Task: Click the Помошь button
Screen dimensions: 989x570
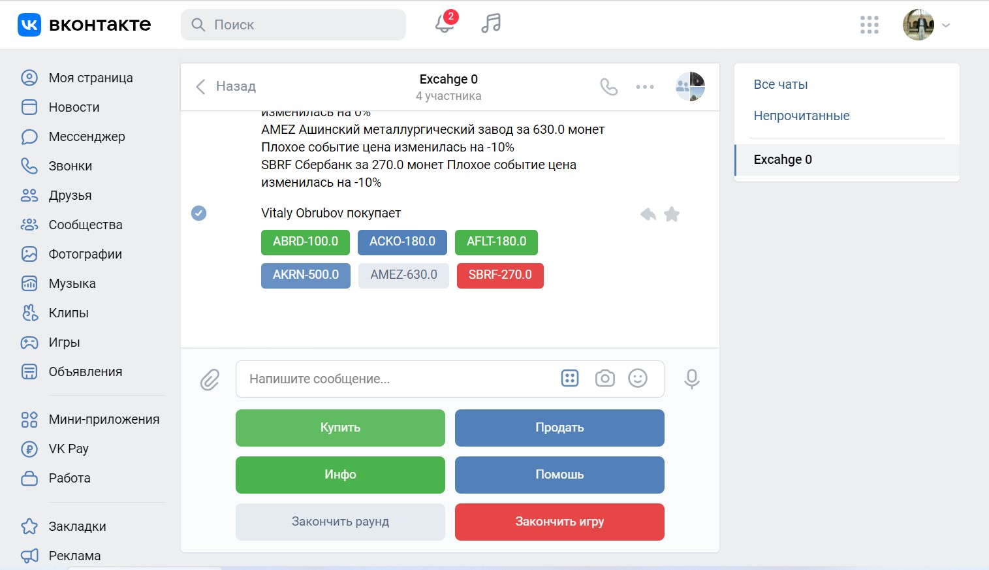Action: click(559, 475)
